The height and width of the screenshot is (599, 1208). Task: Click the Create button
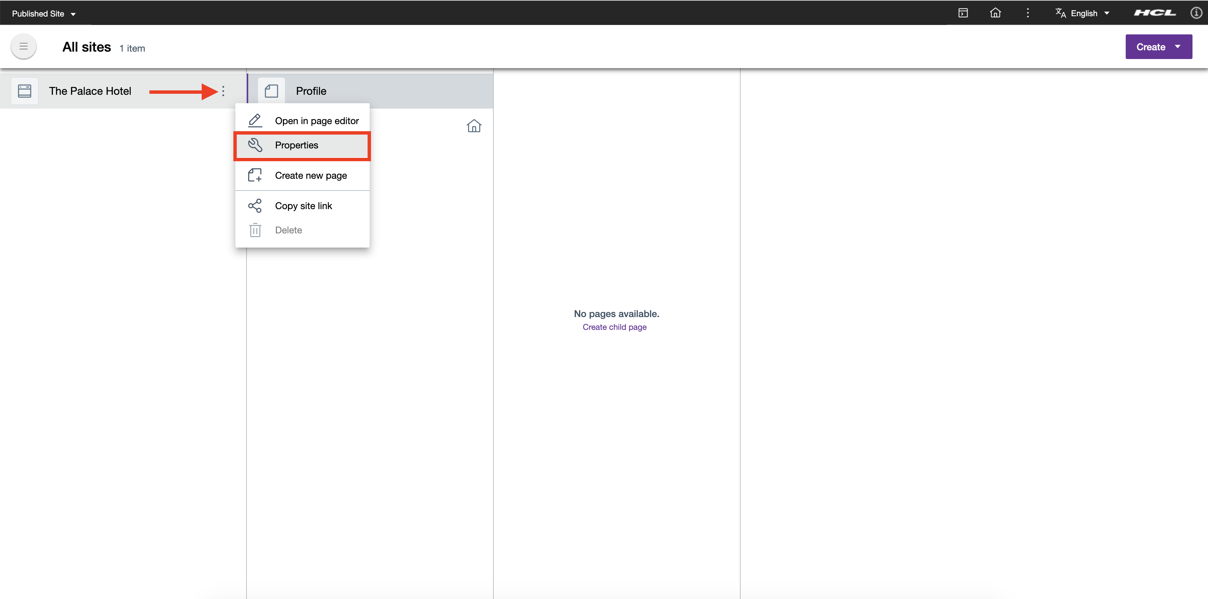1151,47
